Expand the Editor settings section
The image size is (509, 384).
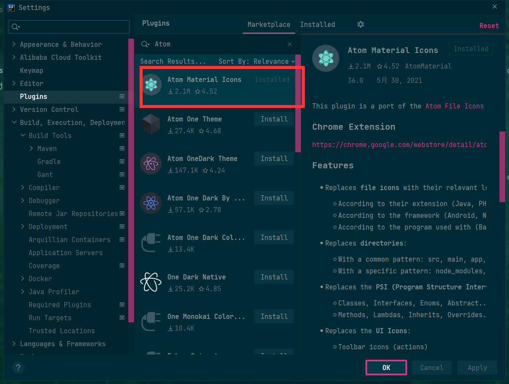[14, 83]
